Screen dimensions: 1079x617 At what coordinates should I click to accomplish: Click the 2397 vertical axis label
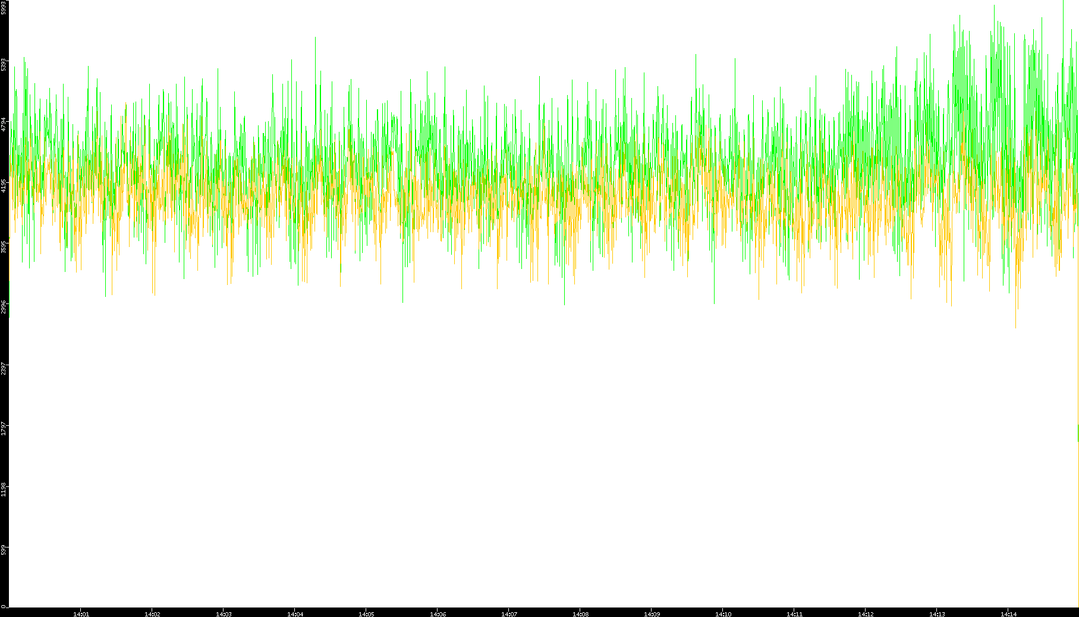[4, 368]
